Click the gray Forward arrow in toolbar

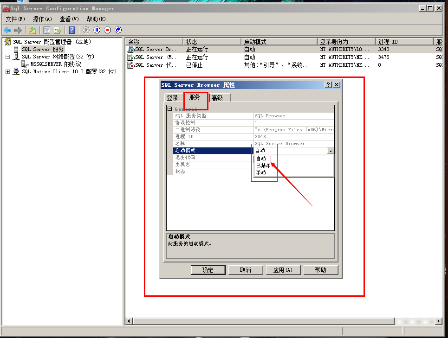(x=18, y=30)
